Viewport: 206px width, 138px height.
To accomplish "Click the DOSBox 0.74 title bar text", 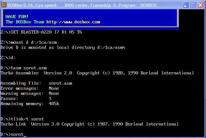I will (x=82, y=5).
